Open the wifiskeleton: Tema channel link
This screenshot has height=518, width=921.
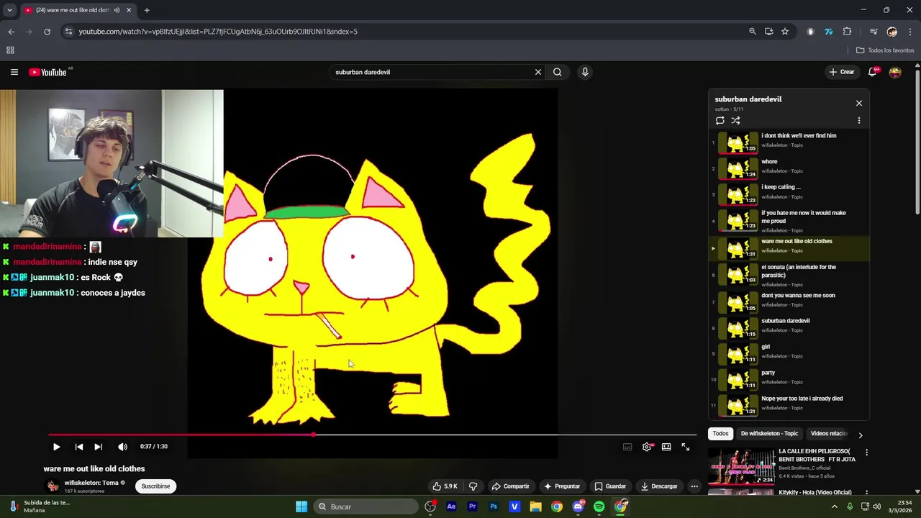[x=91, y=483]
